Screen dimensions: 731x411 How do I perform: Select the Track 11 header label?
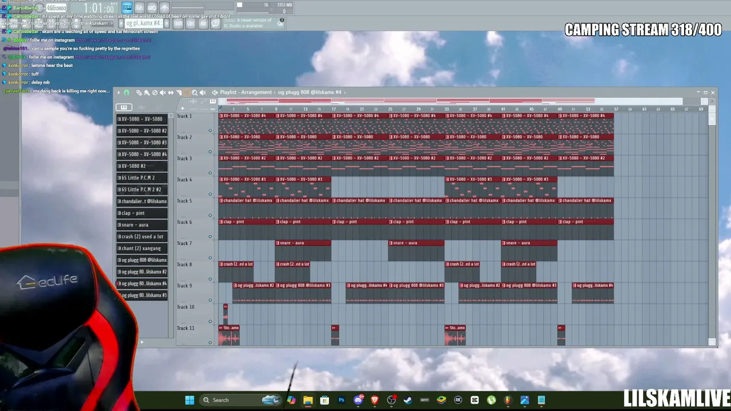coord(185,328)
